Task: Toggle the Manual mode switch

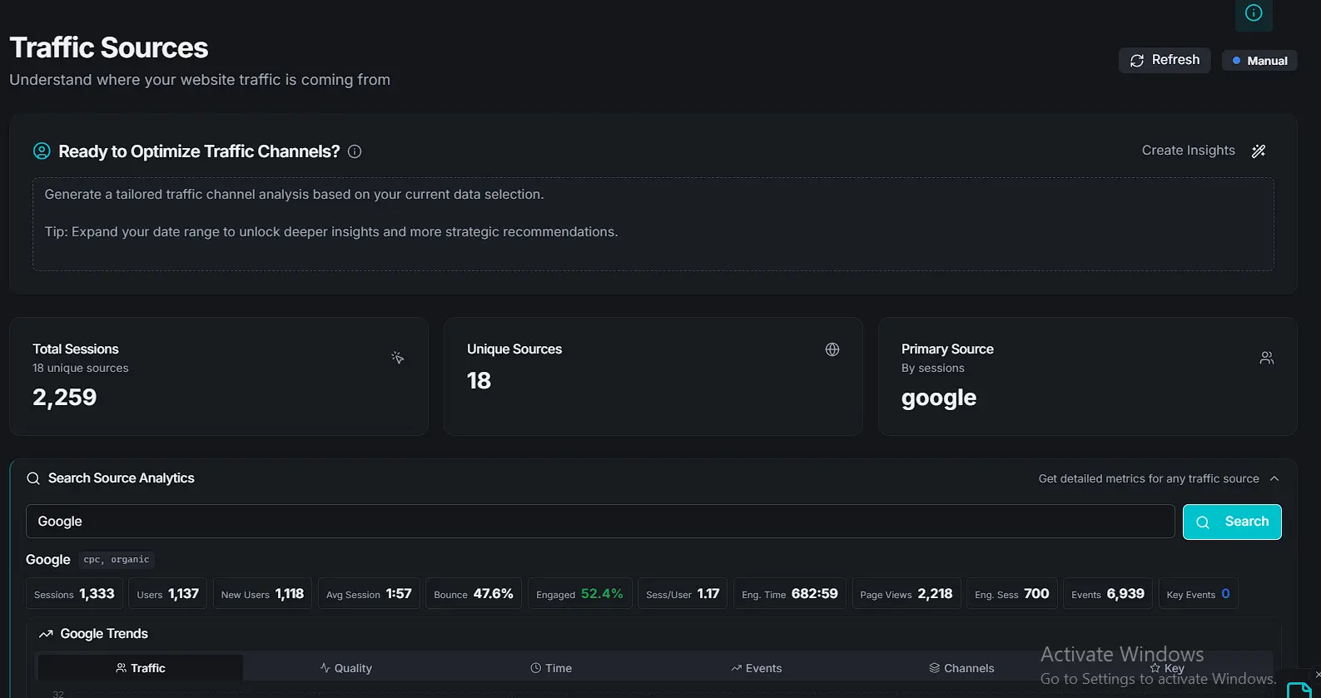Action: pyautogui.click(x=1259, y=61)
